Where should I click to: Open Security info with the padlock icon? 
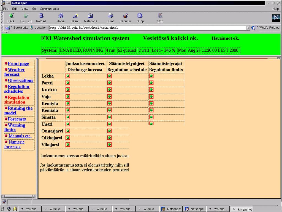125,16
